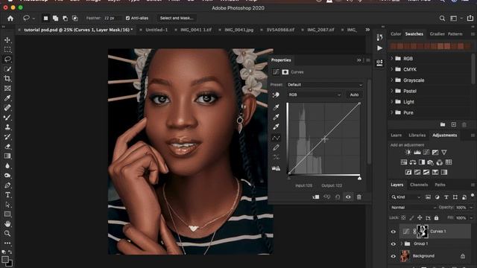Click the share icon at top right
Viewport: 477px width, 268px height.
470,18
